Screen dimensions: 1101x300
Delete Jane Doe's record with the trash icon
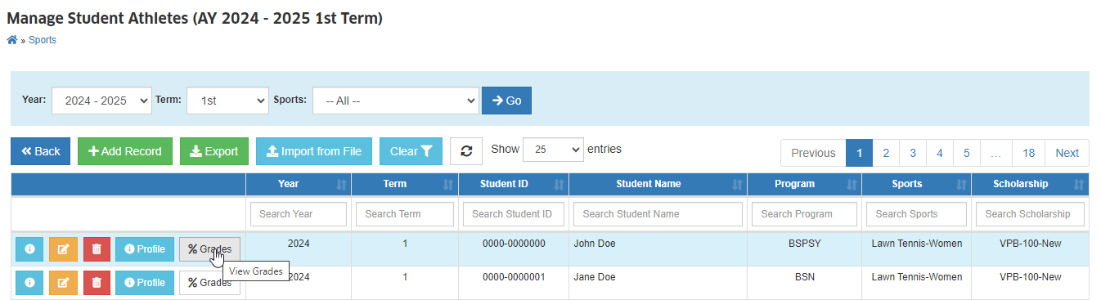[97, 282]
